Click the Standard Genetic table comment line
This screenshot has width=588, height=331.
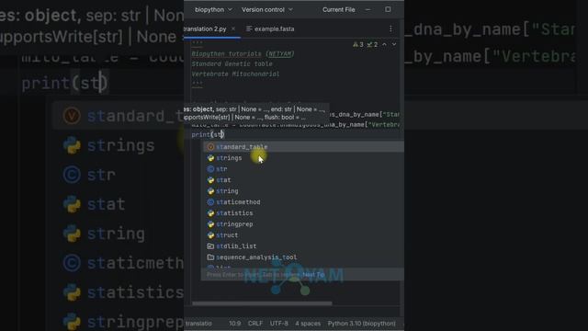pos(232,64)
